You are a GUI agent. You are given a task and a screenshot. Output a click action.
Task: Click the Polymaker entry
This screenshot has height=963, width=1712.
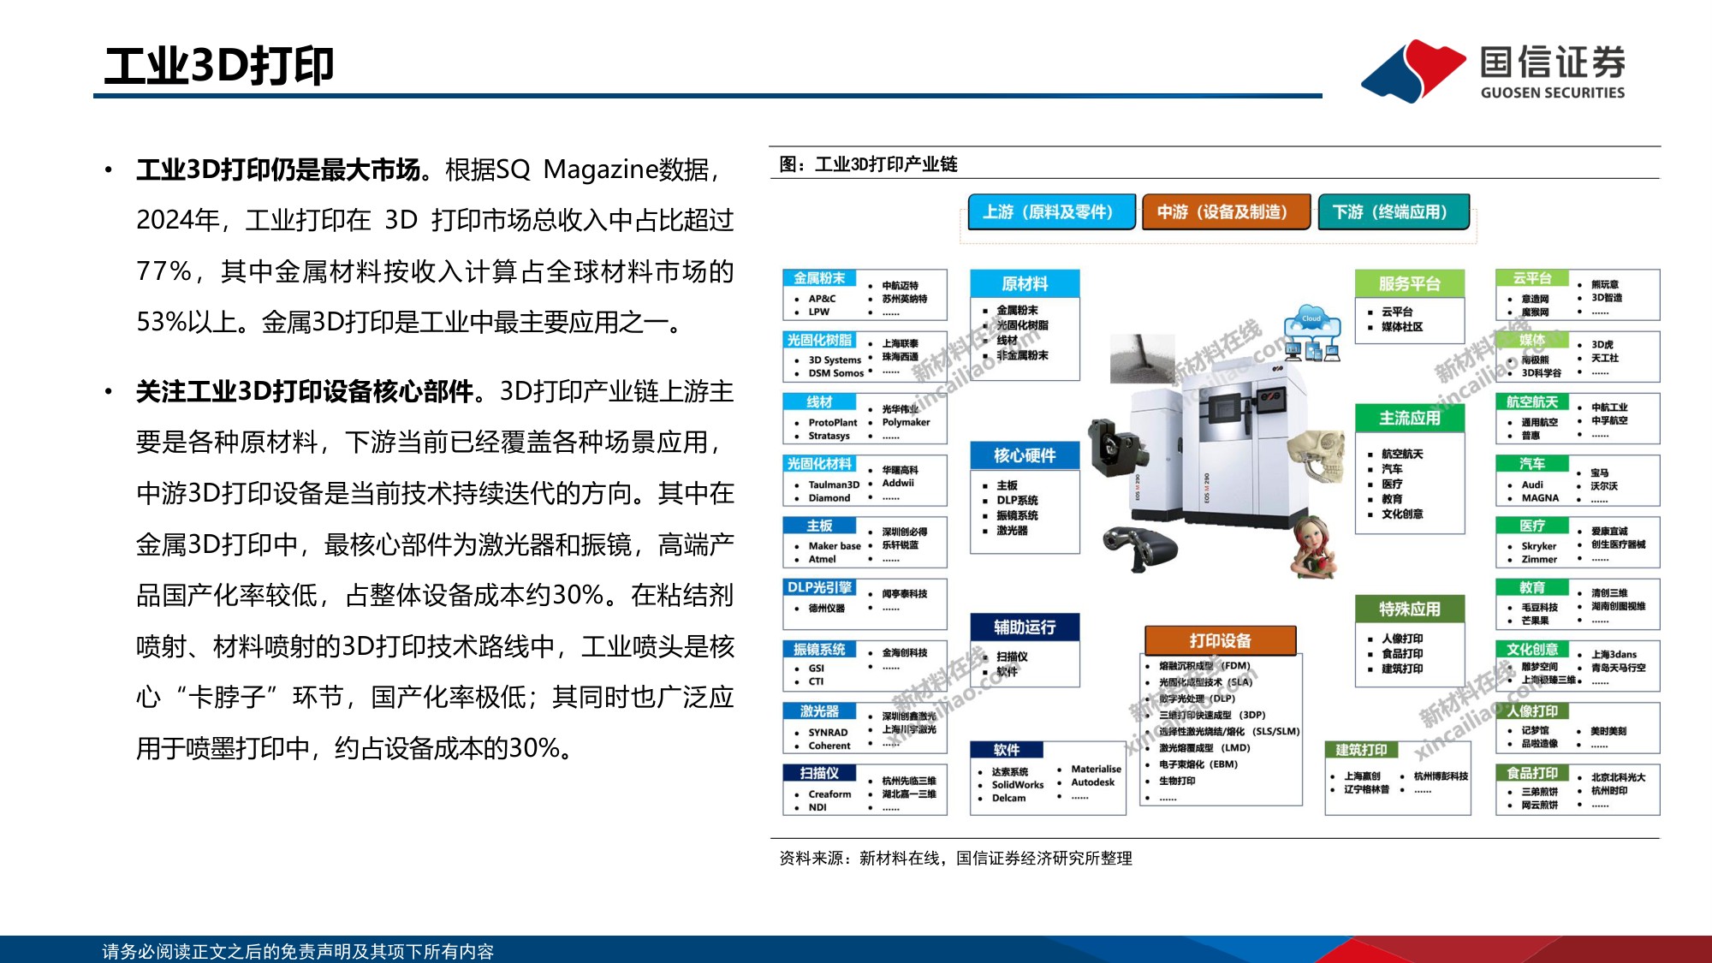(906, 422)
